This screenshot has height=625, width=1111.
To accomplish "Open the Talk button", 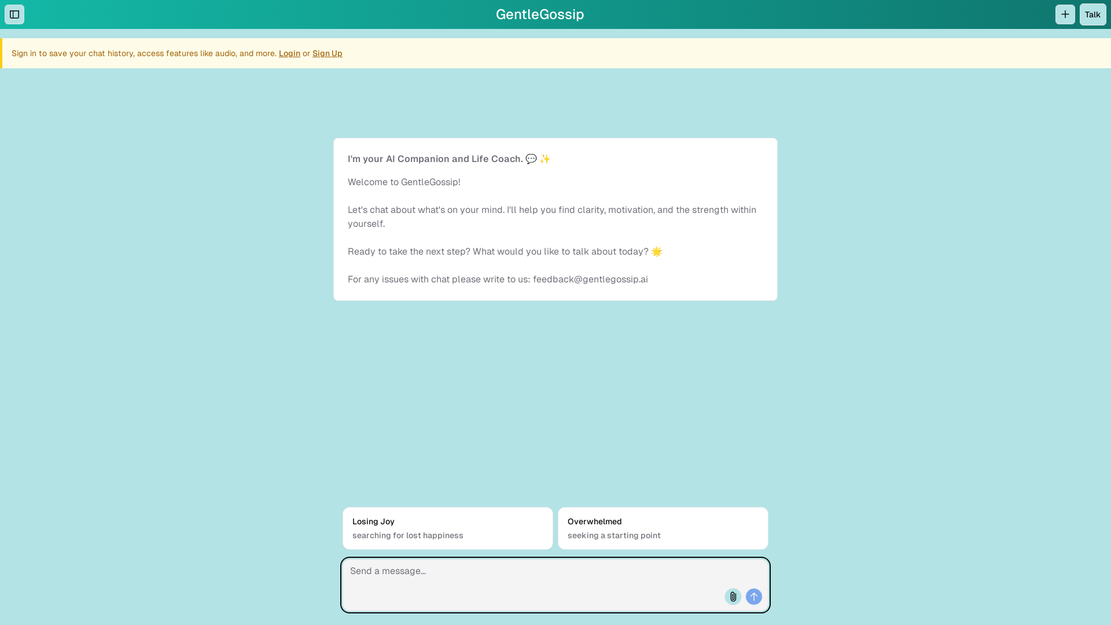I will (1092, 14).
